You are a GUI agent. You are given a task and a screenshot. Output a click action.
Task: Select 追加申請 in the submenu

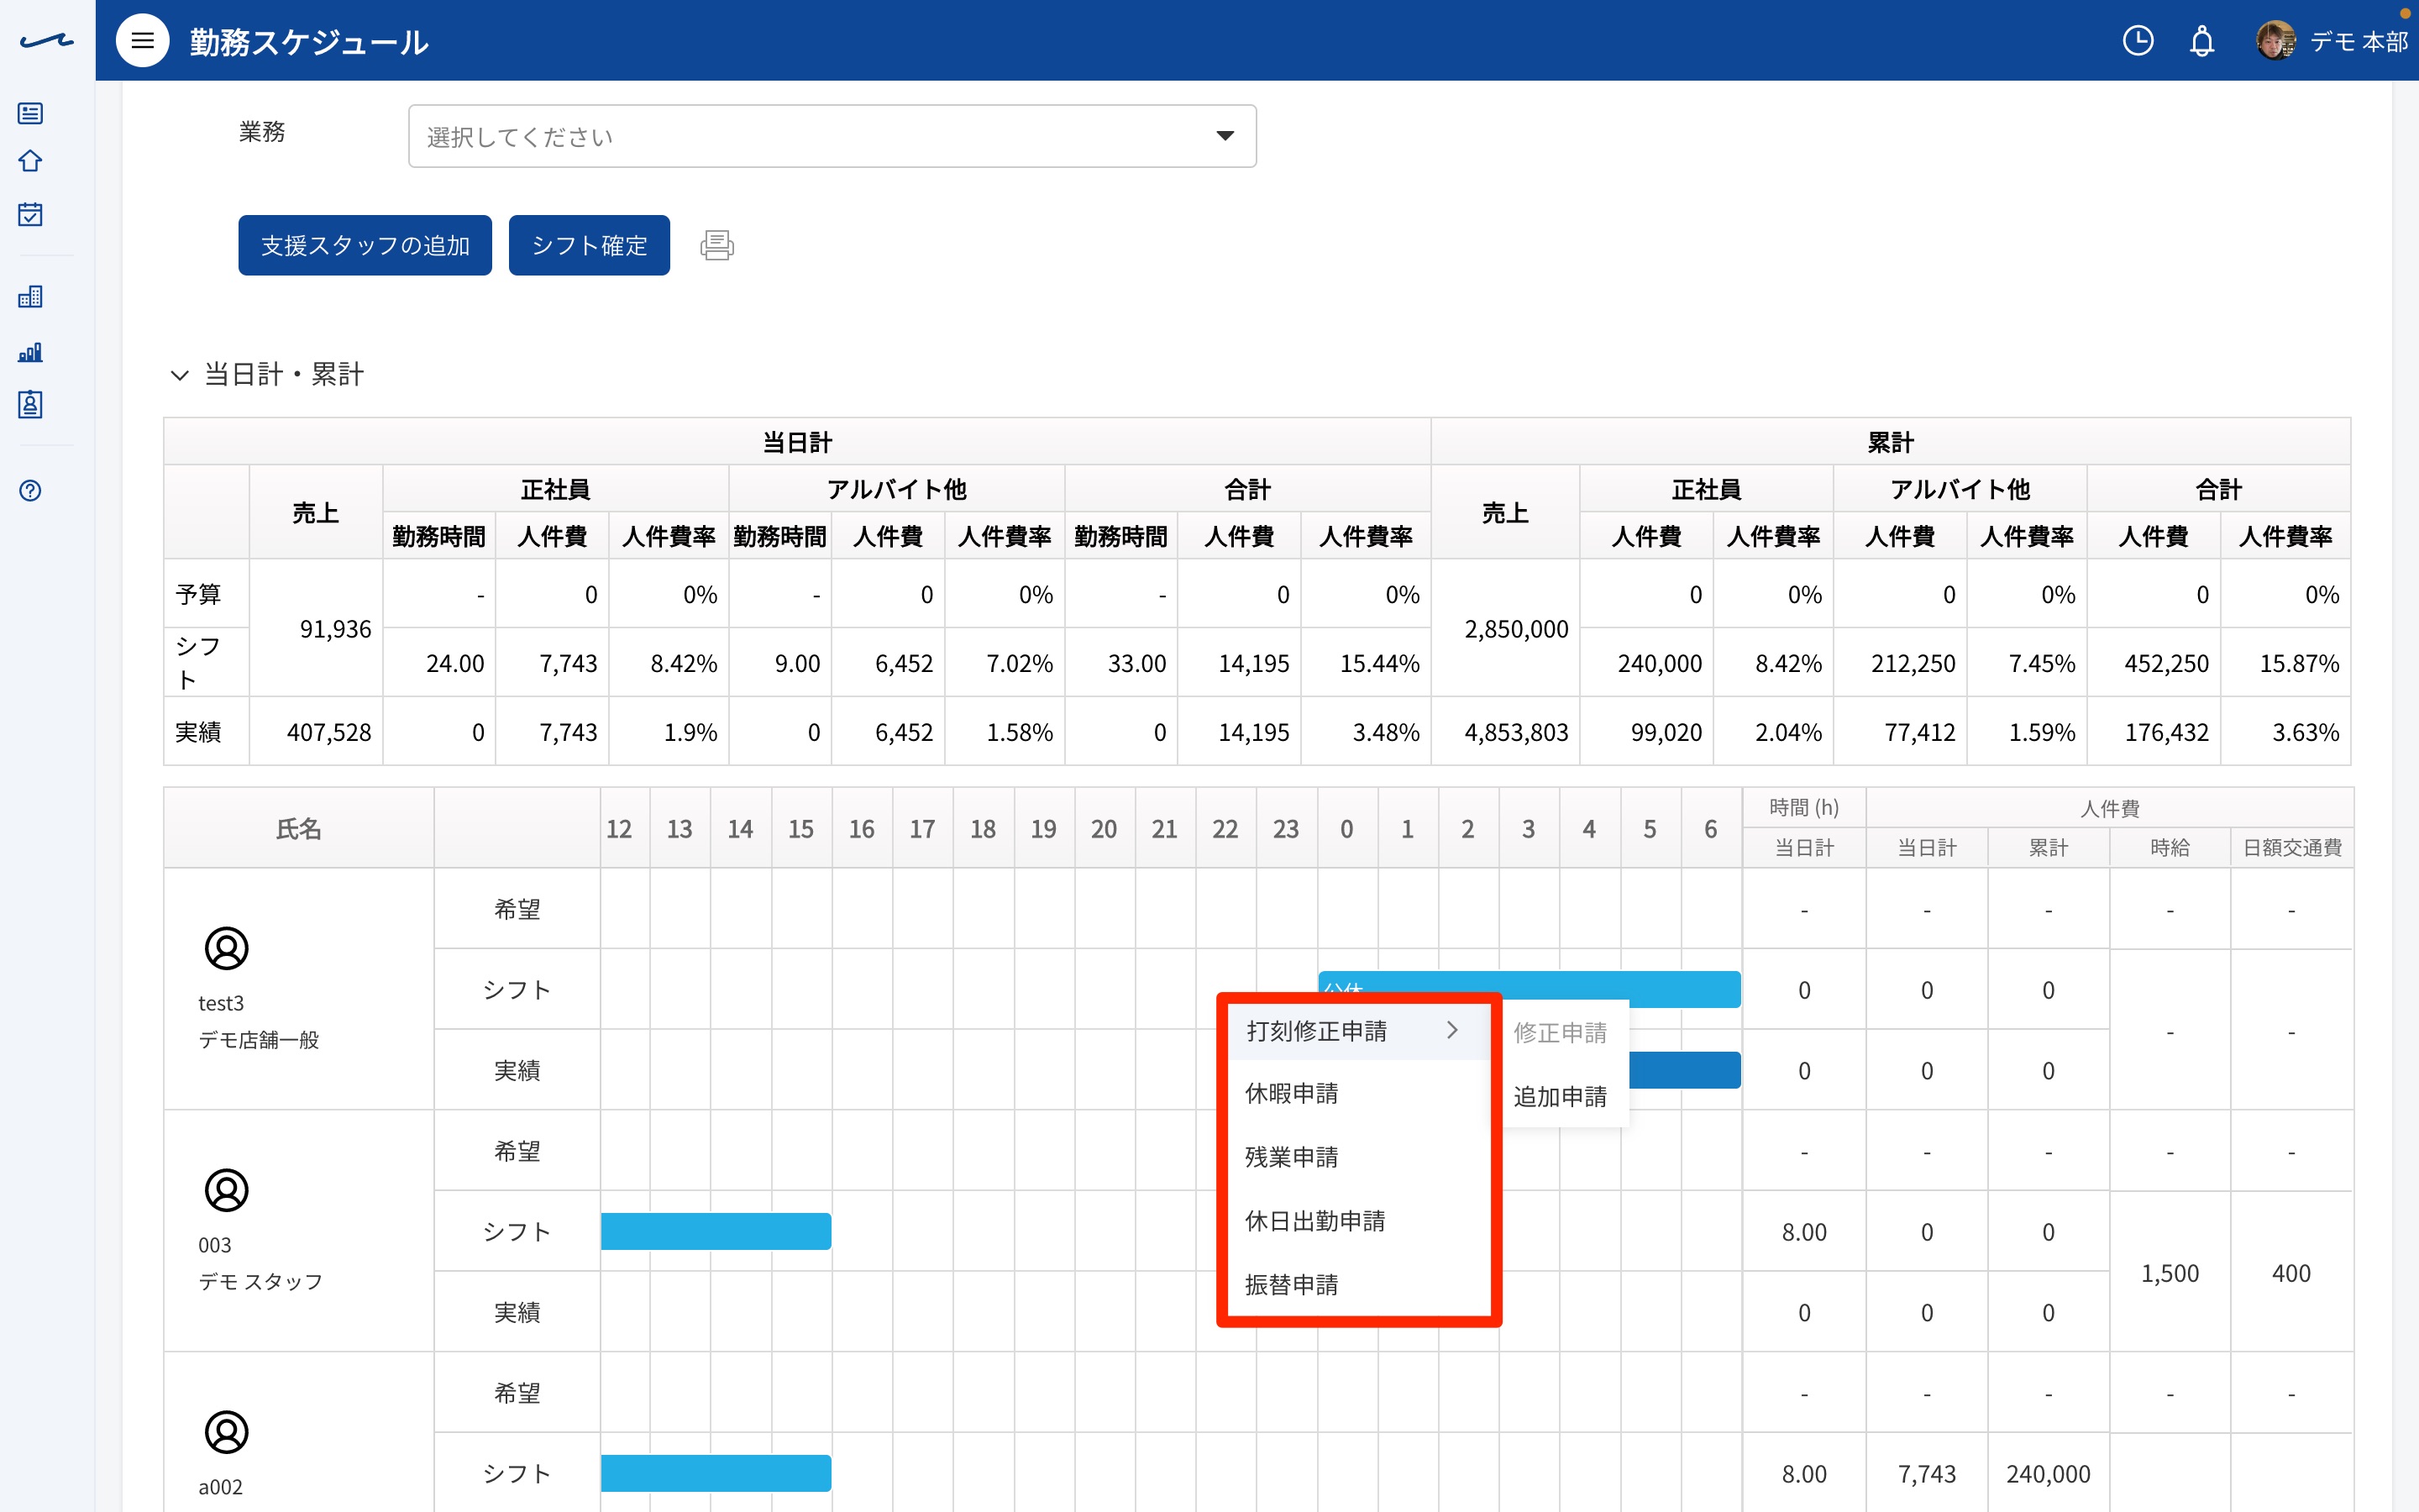click(x=1560, y=1097)
